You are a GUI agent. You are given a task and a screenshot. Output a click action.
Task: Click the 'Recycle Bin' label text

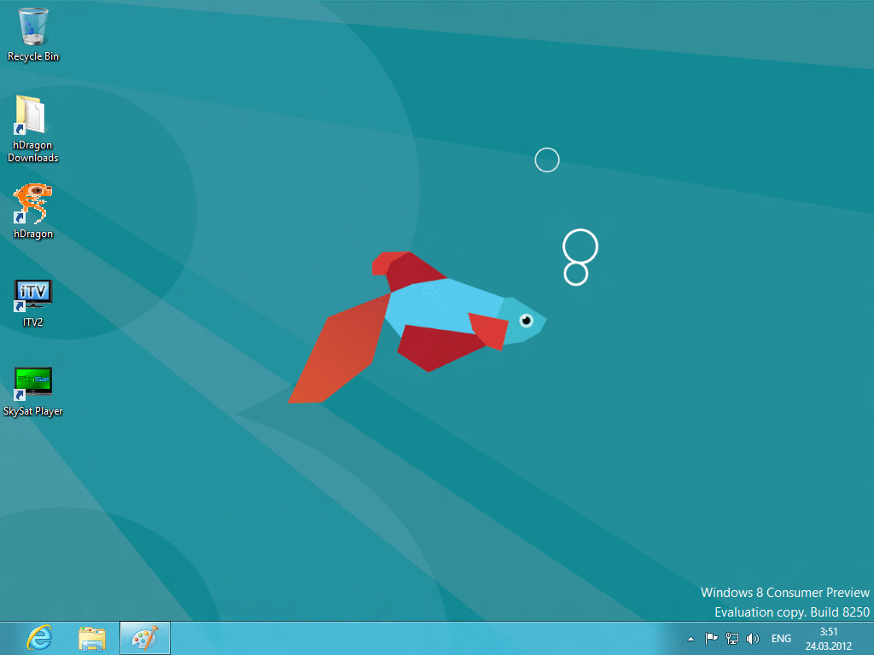pos(33,56)
